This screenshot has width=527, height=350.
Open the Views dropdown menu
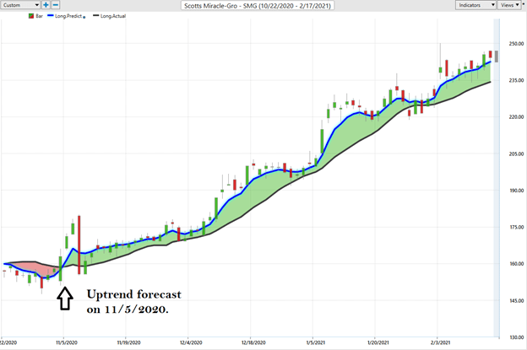[x=510, y=5]
